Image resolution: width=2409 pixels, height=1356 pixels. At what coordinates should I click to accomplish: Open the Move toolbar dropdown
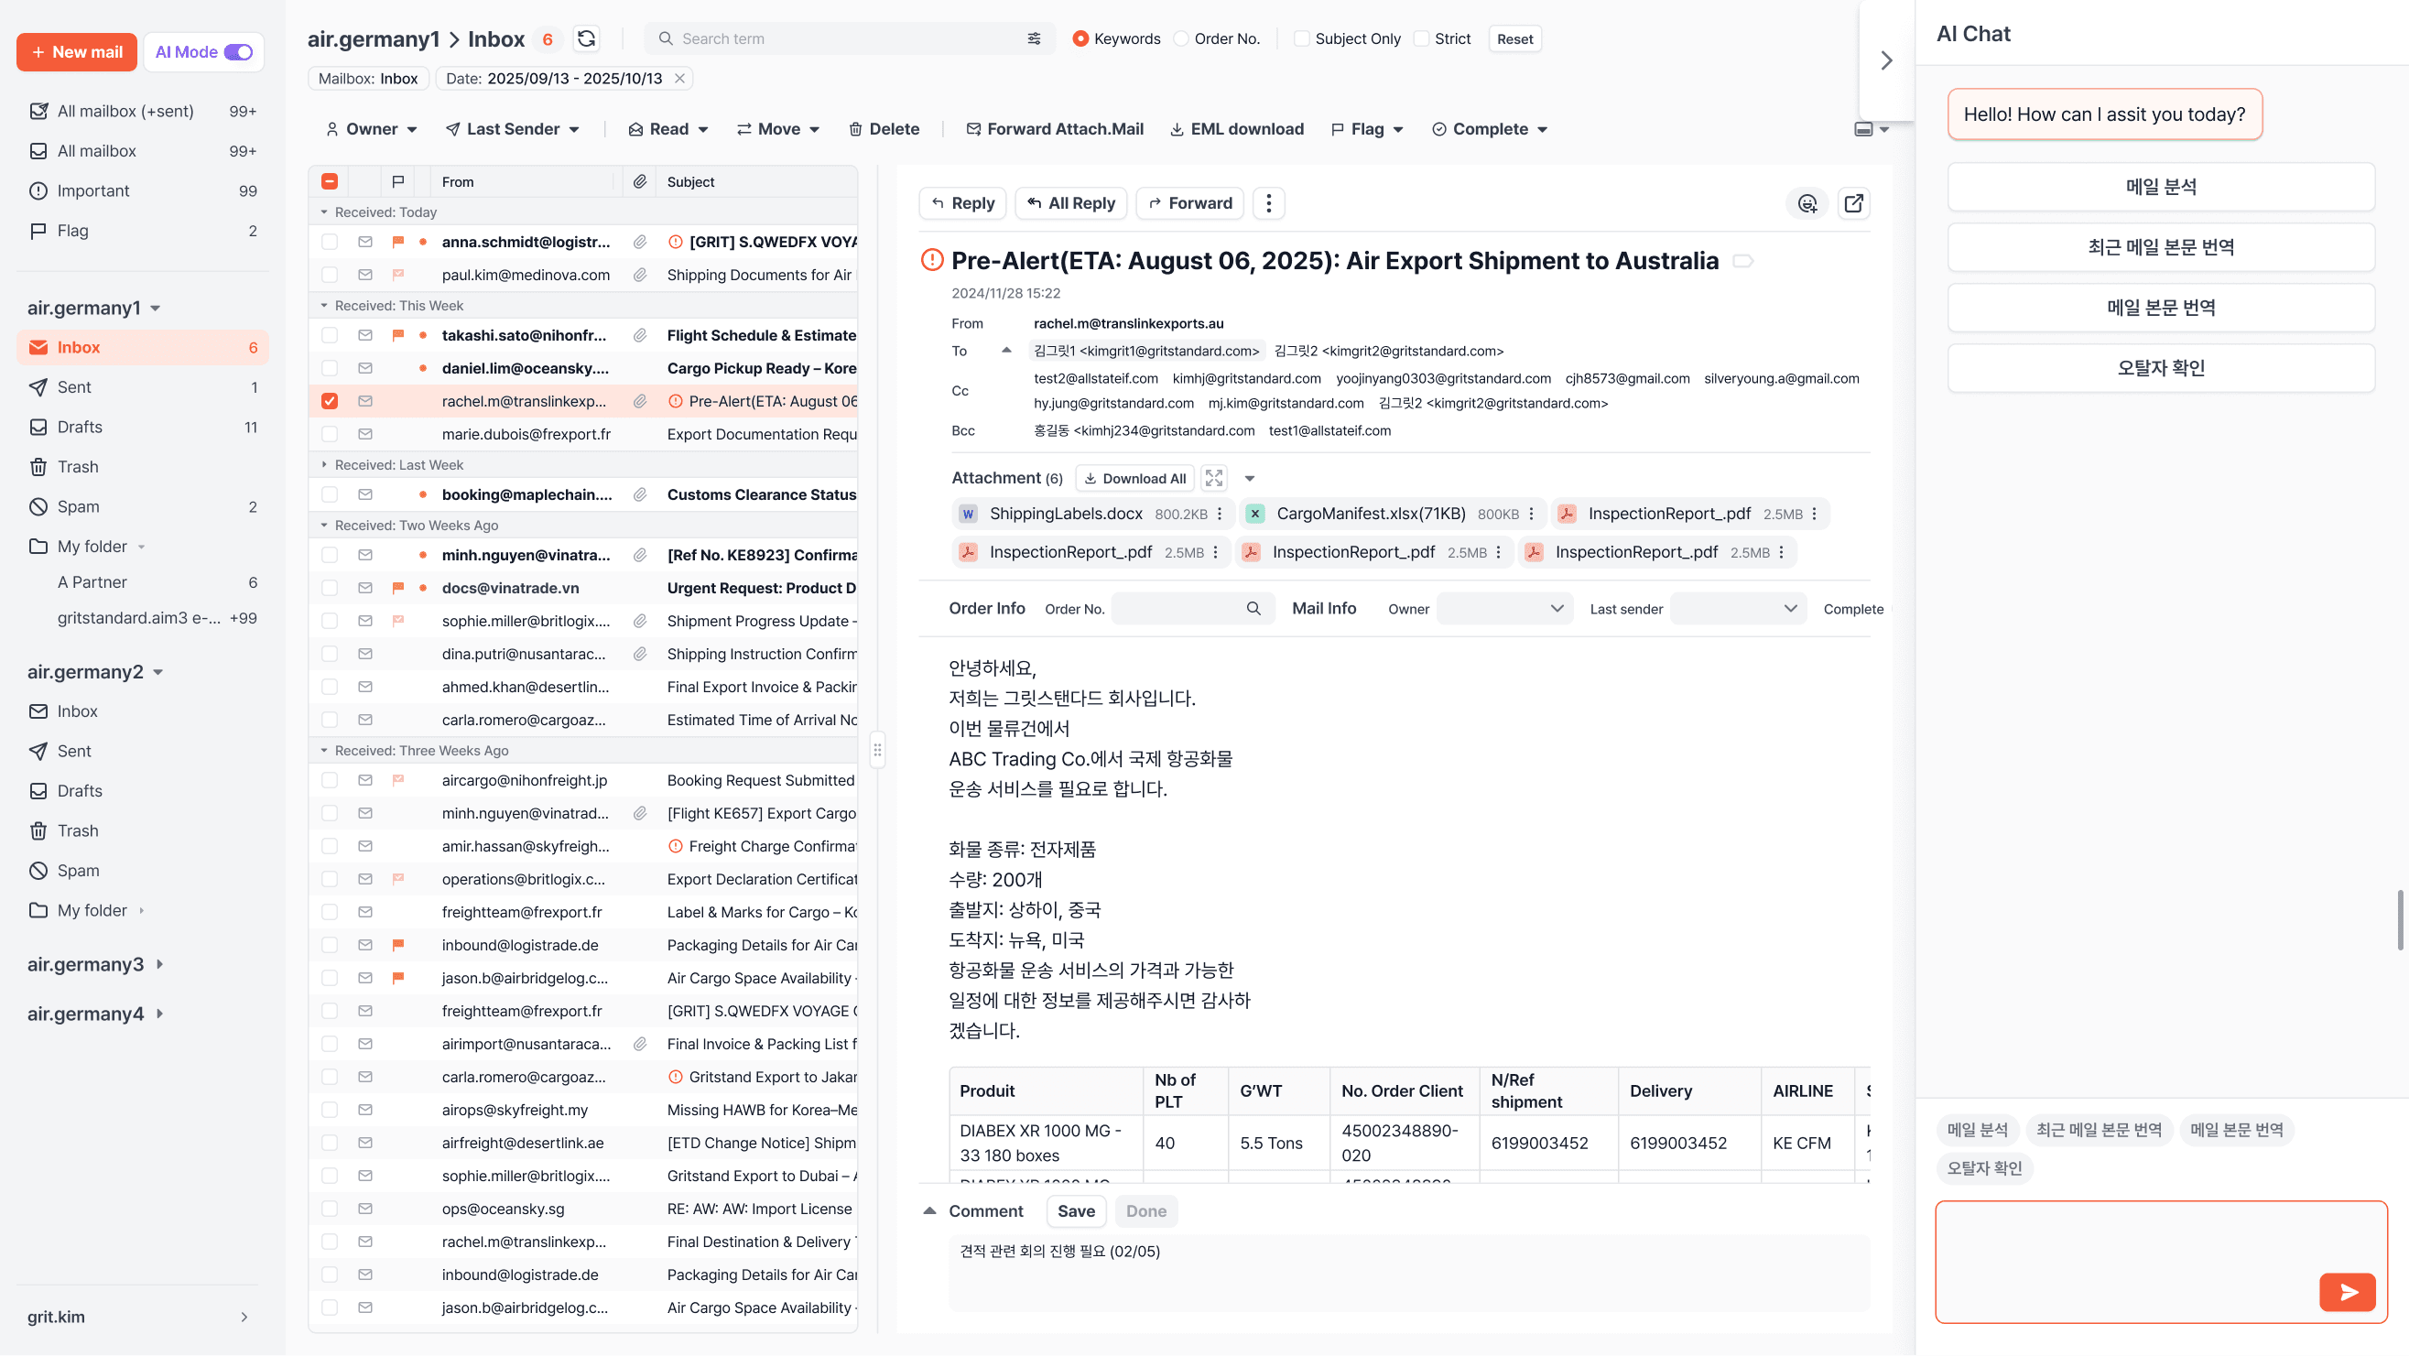778,129
